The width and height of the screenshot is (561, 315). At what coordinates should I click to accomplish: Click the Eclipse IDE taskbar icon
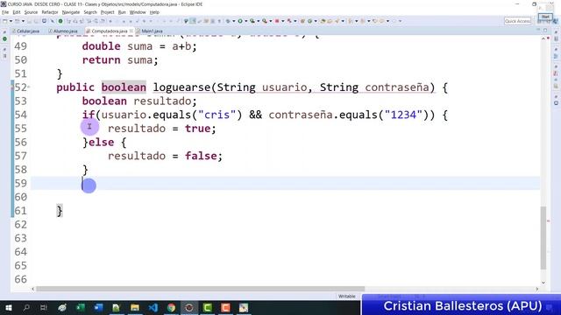(x=189, y=307)
